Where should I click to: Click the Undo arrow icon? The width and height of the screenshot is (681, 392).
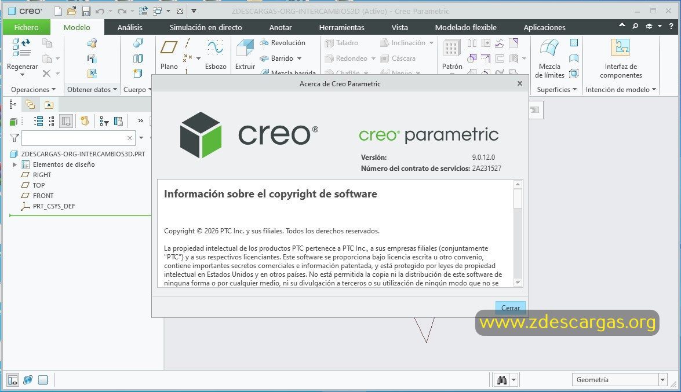click(x=100, y=11)
